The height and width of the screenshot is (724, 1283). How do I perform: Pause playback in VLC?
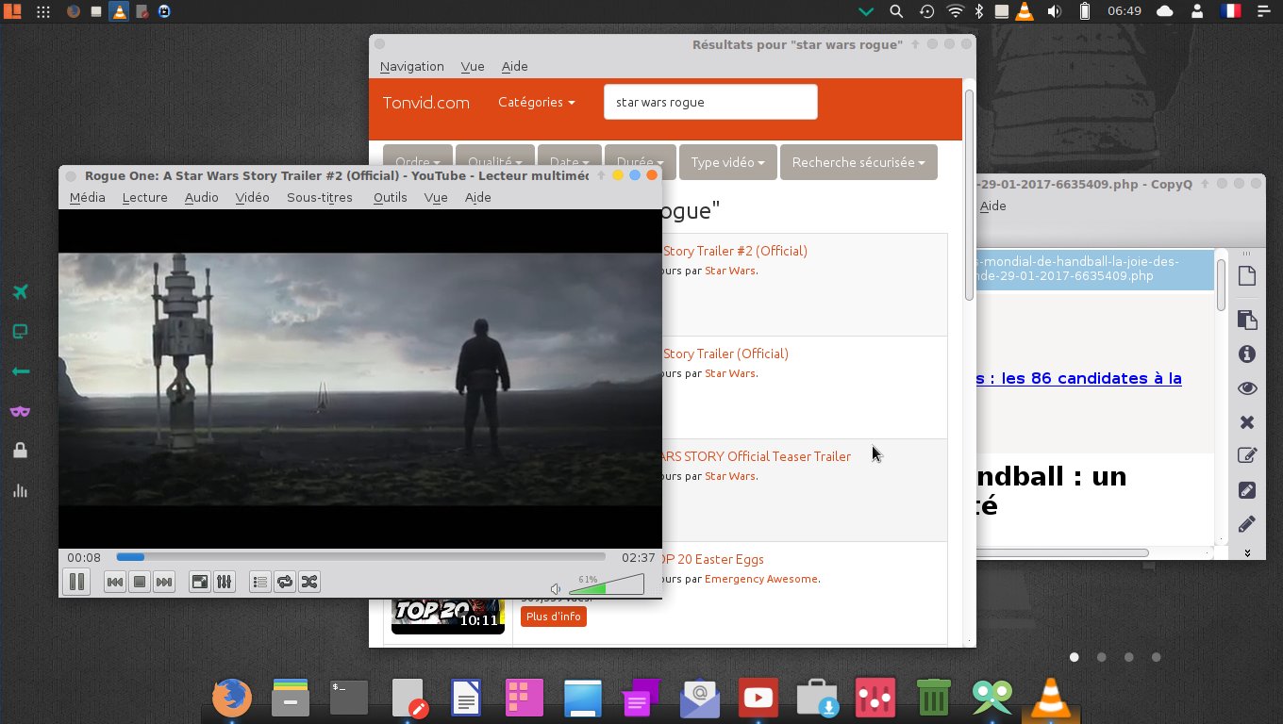click(77, 582)
